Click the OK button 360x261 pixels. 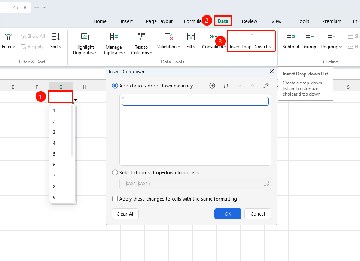[x=228, y=214]
